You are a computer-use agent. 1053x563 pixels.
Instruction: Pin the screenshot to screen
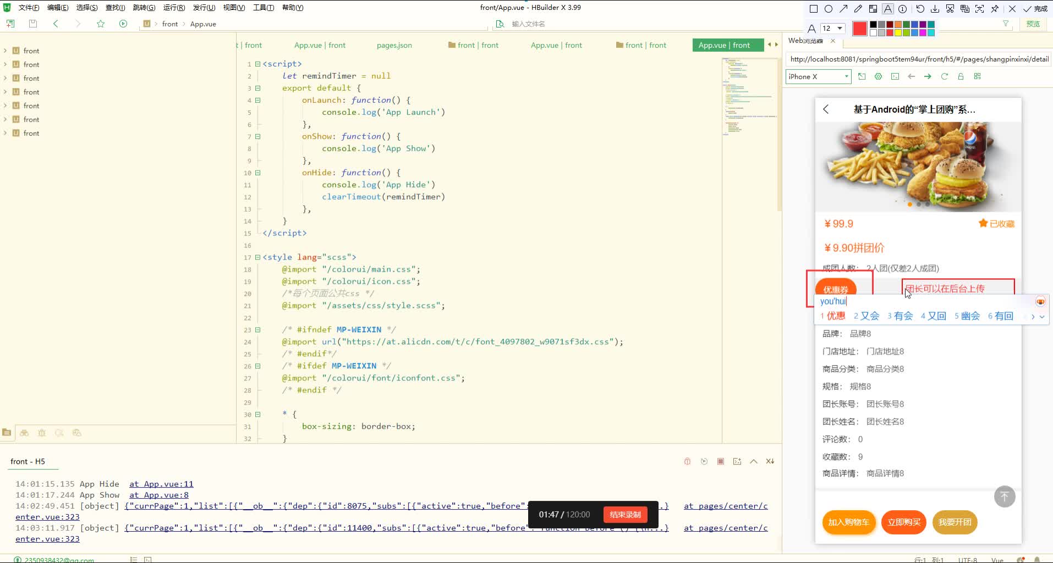click(x=995, y=9)
